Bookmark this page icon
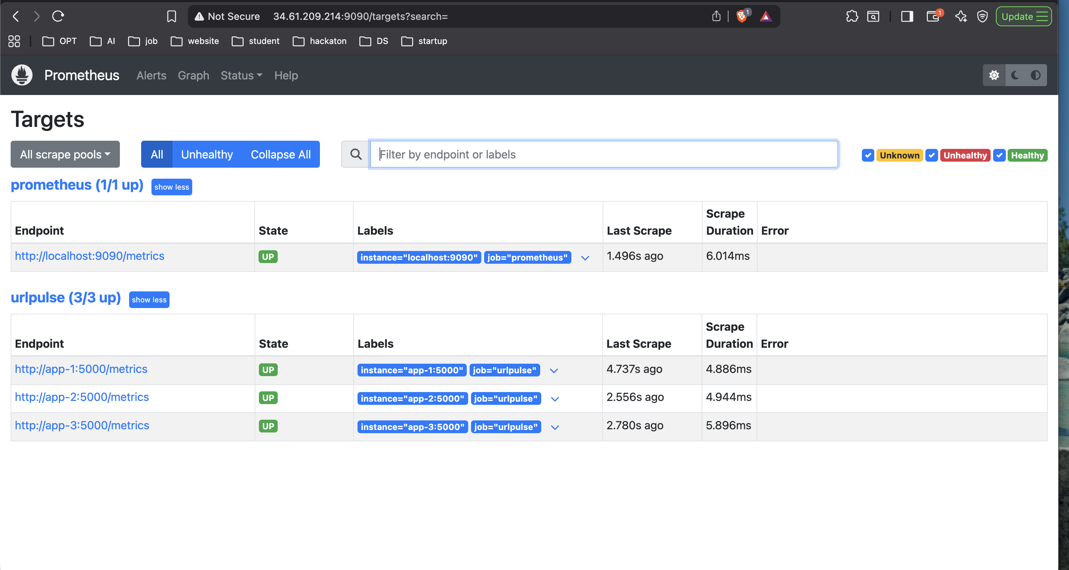Screen dimensions: 1069x570 point(171,16)
